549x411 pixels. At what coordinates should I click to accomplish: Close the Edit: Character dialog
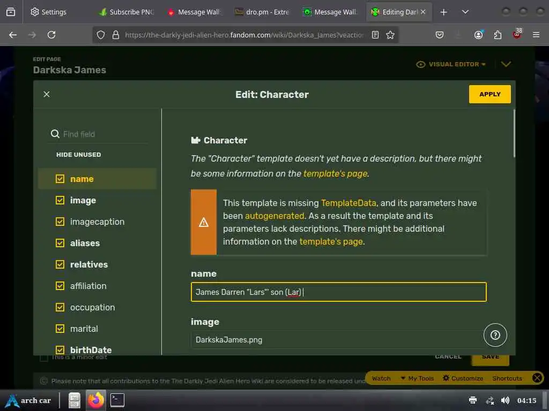click(47, 94)
